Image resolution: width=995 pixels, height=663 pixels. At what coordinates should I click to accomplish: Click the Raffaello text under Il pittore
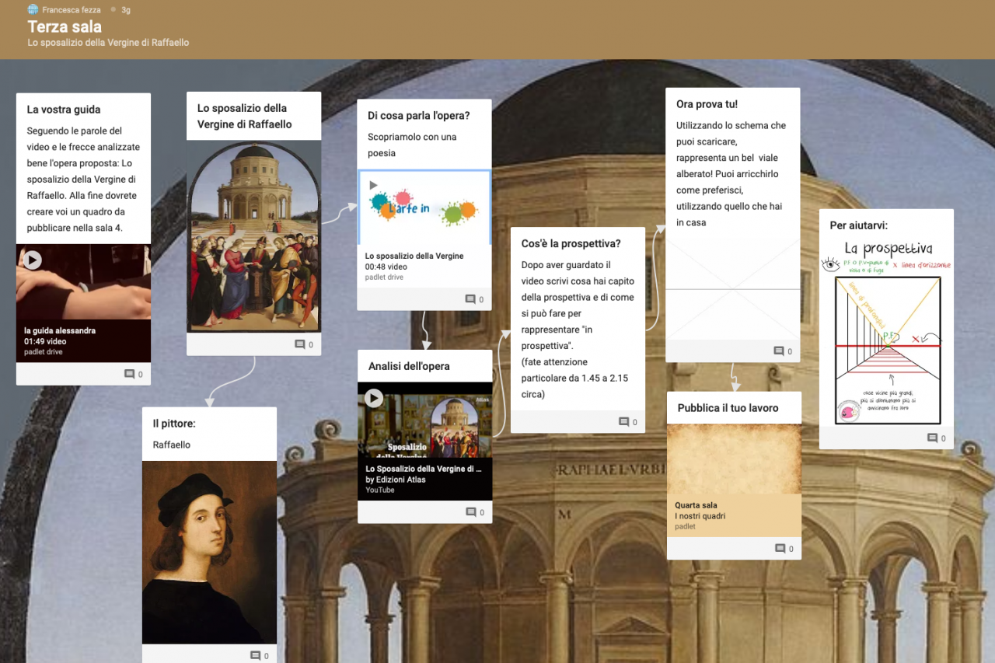(172, 445)
